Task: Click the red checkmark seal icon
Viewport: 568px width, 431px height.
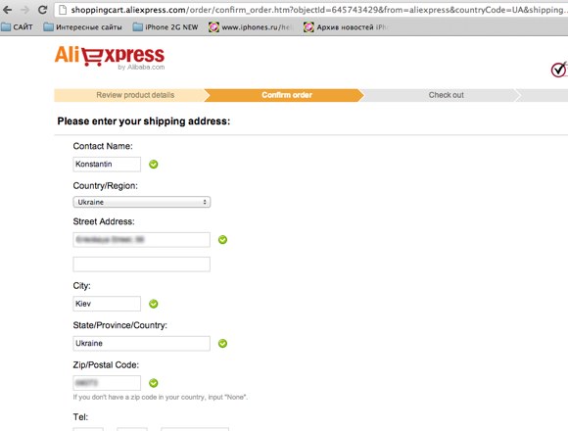Action: (559, 70)
